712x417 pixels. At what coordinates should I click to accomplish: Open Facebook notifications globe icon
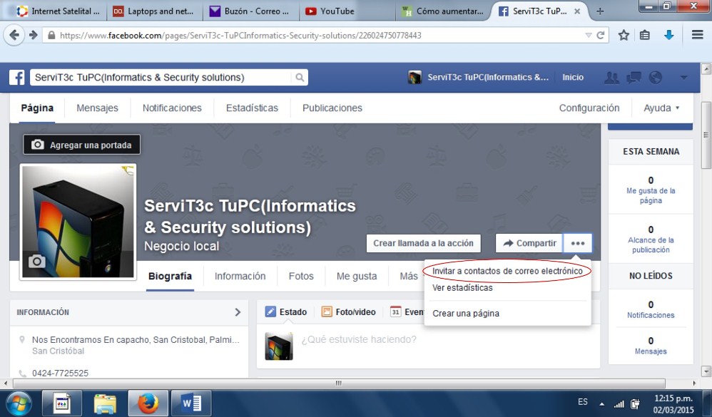[655, 78]
